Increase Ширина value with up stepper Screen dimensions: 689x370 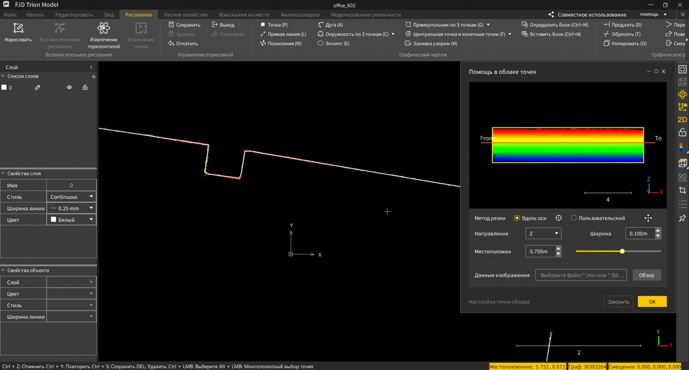pos(658,231)
